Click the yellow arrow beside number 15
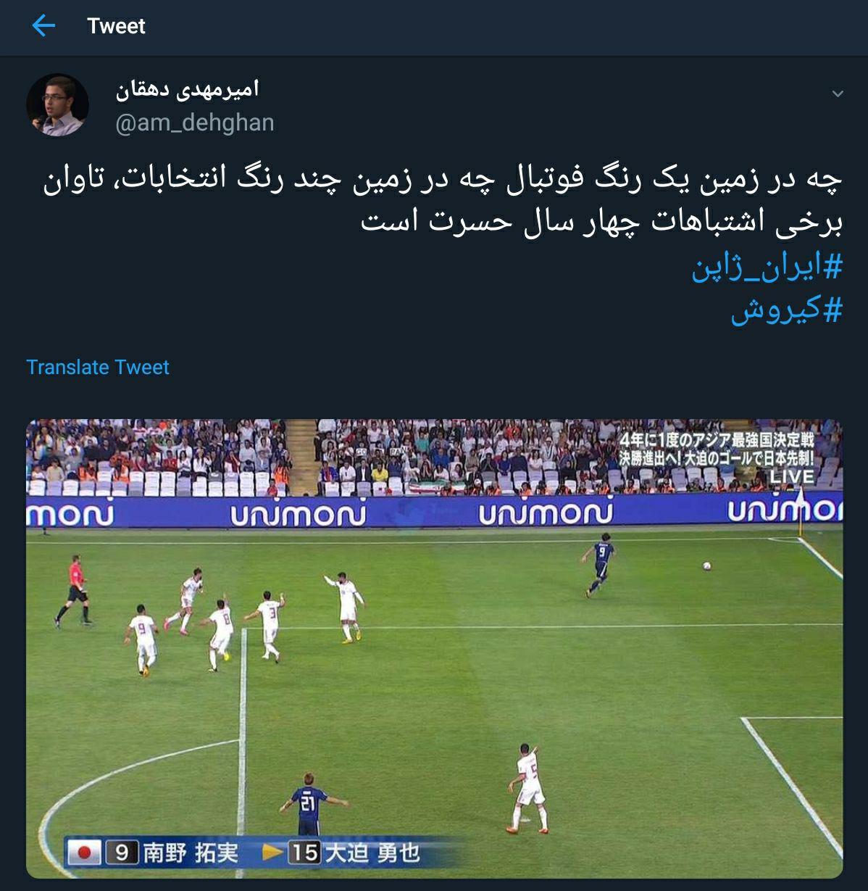868x891 pixels. tap(272, 852)
